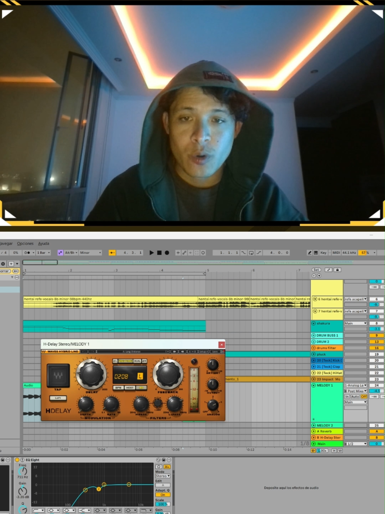Enable Draw Mode pencil icon

point(310,253)
